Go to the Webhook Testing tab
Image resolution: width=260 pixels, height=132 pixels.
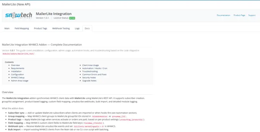point(61,28)
